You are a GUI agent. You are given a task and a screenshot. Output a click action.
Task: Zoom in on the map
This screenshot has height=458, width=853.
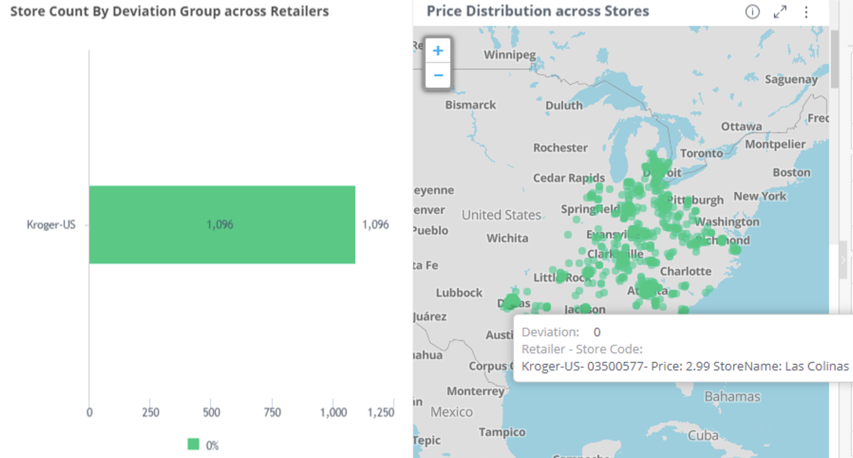[x=438, y=51]
